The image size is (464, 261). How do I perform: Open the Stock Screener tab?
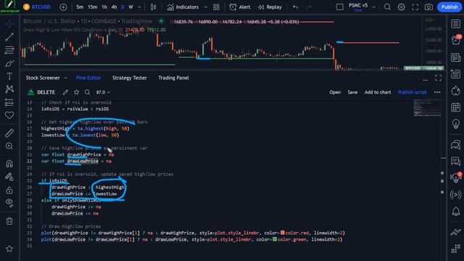[43, 78]
